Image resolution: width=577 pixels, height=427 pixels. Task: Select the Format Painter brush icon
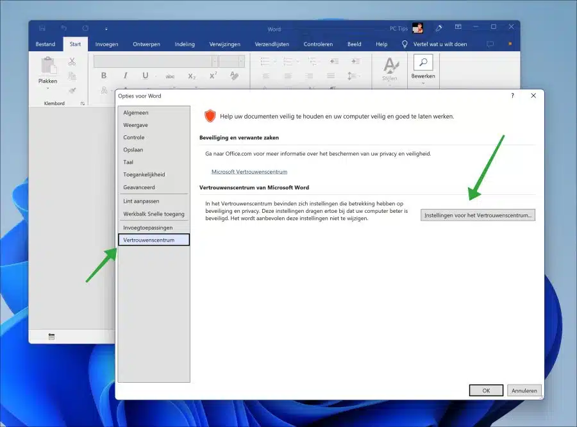click(x=72, y=90)
